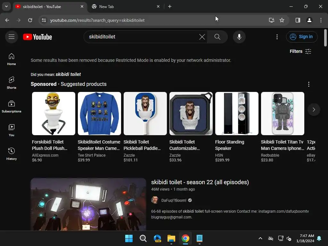Click the Sign in button

(302, 37)
